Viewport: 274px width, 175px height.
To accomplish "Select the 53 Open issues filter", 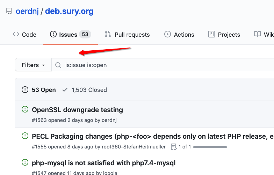I will 38,90.
